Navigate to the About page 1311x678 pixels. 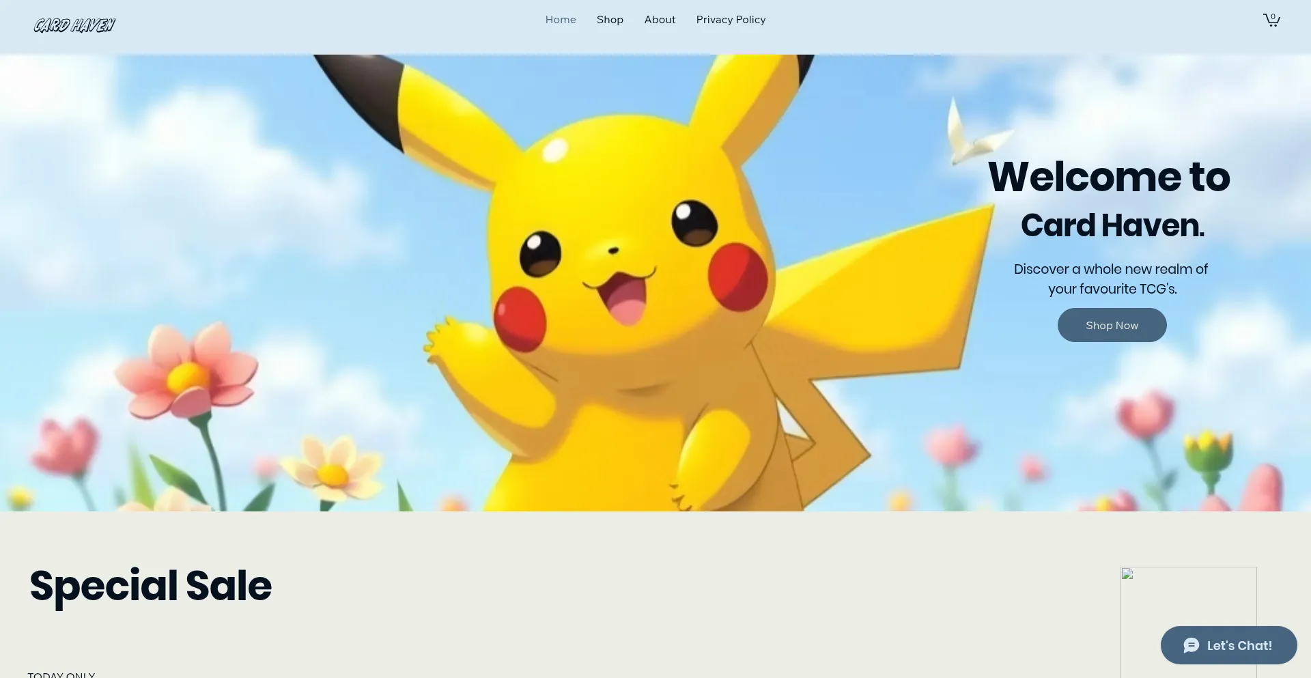click(x=660, y=20)
